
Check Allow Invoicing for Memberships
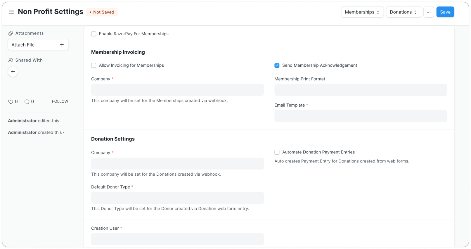tap(94, 65)
